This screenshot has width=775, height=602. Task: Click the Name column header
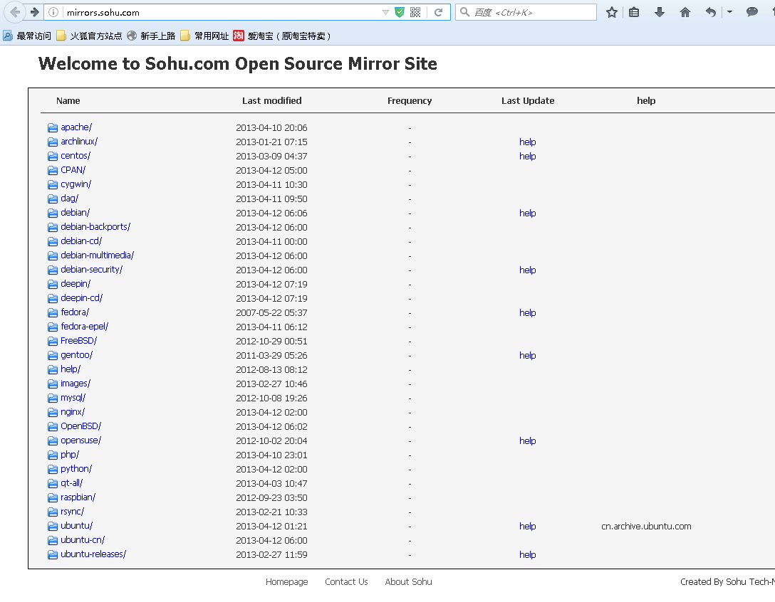tap(68, 101)
